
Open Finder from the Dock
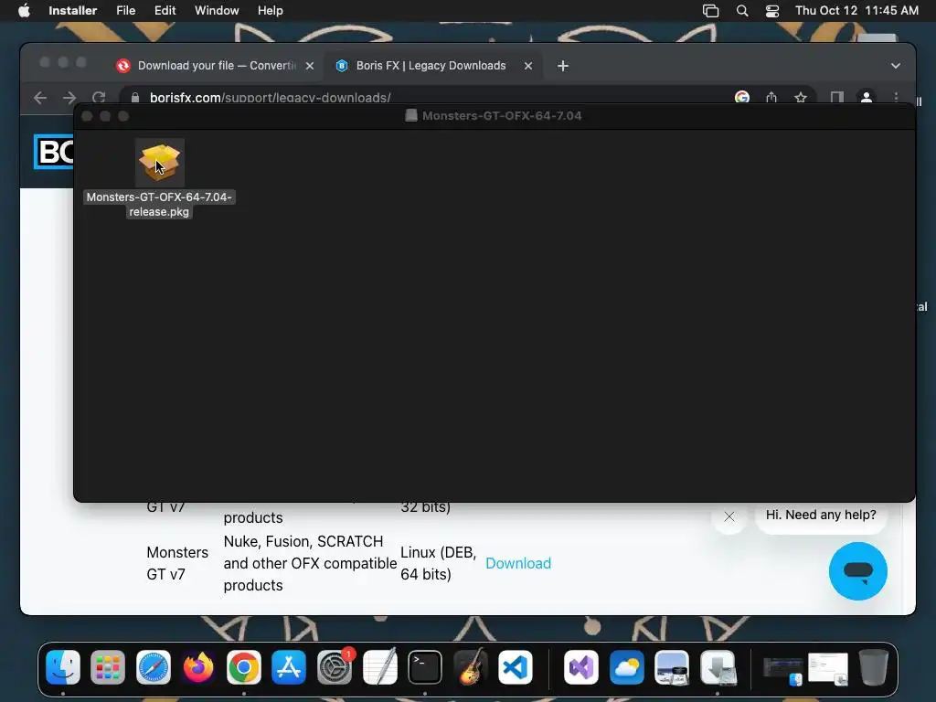[x=63, y=666]
